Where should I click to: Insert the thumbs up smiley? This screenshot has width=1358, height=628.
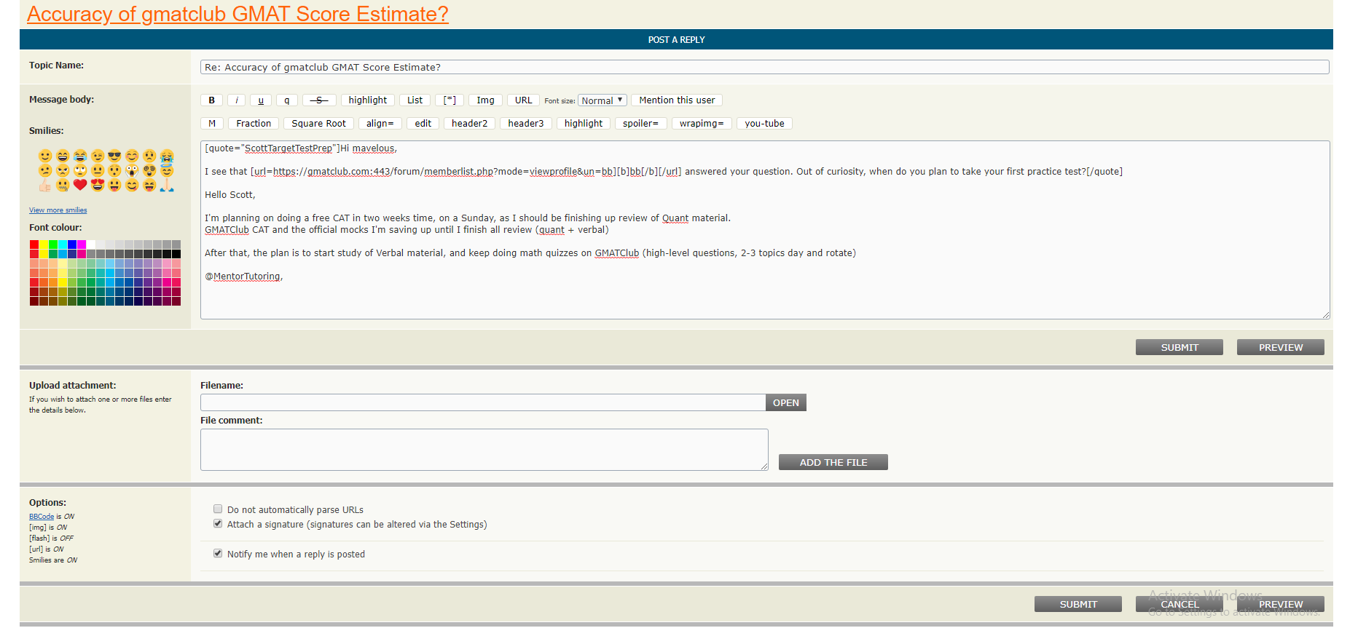coord(45,185)
